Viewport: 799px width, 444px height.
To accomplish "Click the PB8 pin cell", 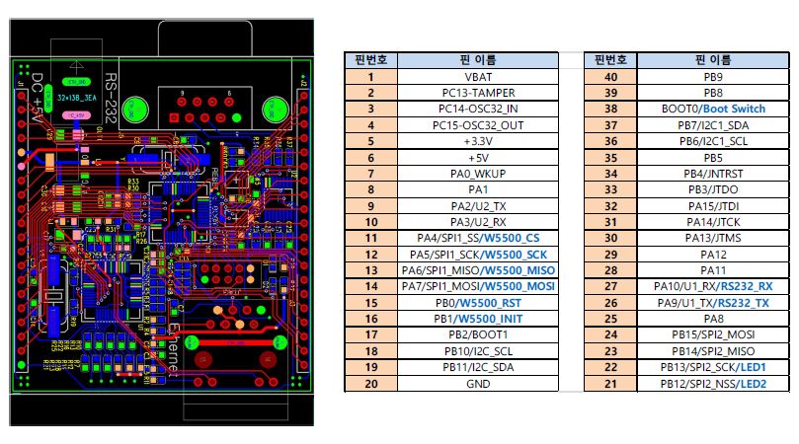I will [x=713, y=93].
